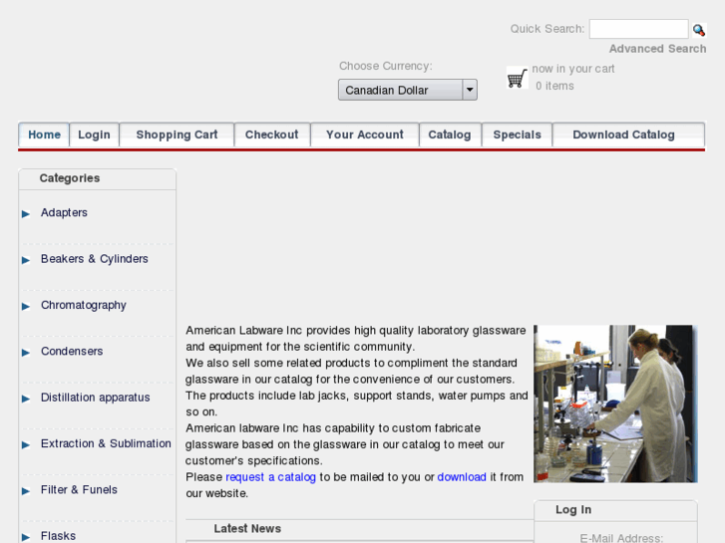
Task: Open the Catalog tab
Action: (450, 135)
